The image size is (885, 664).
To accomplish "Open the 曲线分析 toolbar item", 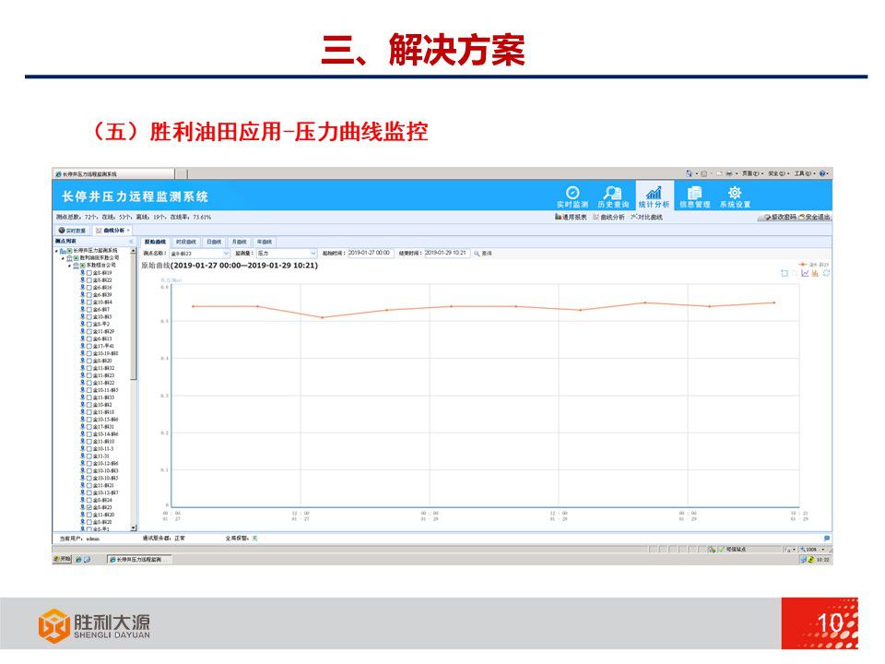I will tap(608, 217).
